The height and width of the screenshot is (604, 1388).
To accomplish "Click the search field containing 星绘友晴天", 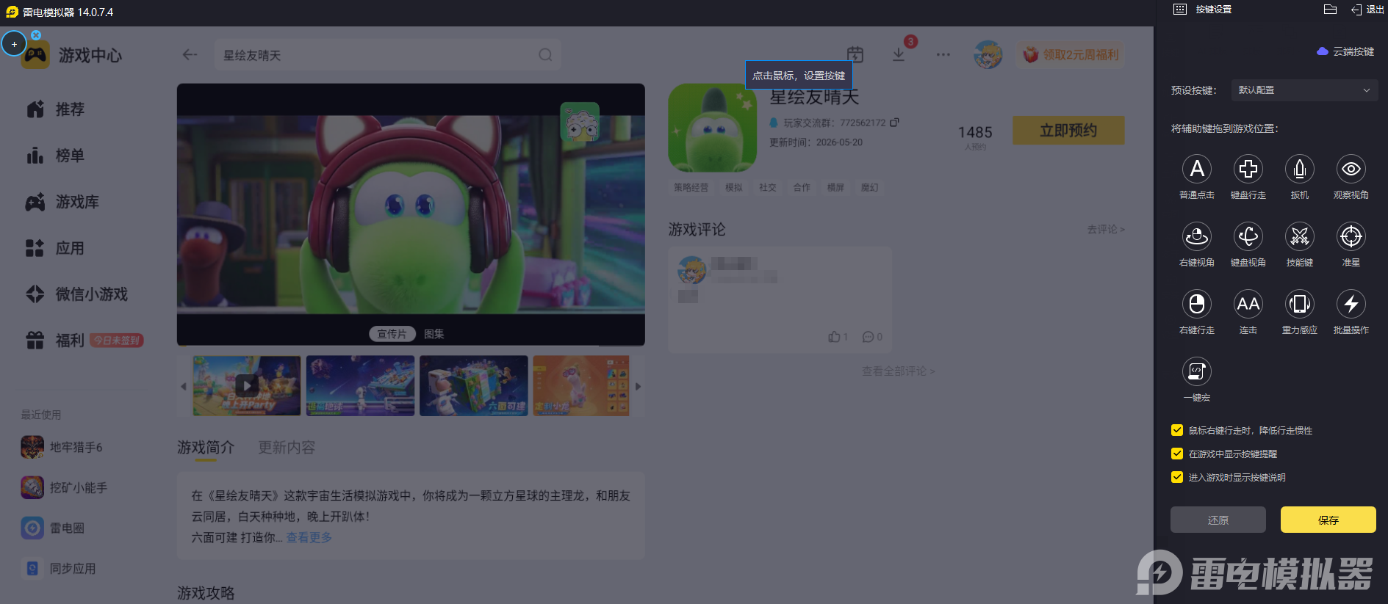I will point(388,55).
